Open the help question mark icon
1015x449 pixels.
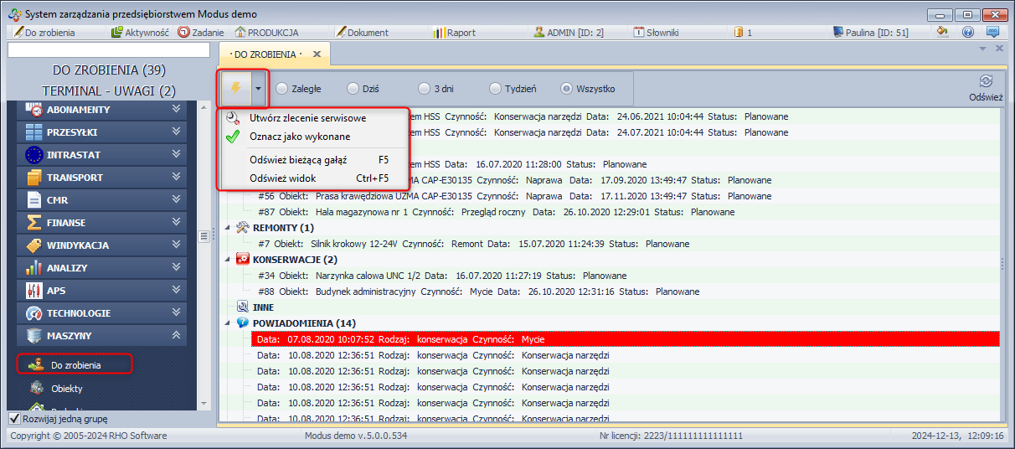pyautogui.click(x=968, y=33)
